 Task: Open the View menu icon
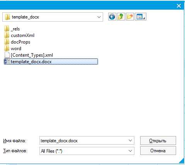[141, 17]
